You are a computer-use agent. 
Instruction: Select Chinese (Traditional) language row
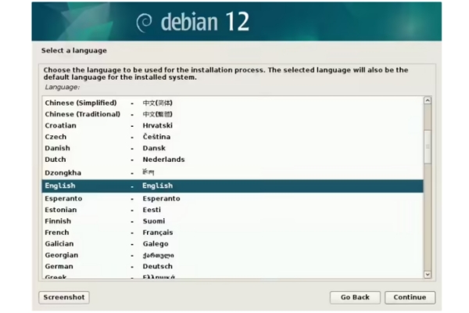233,114
